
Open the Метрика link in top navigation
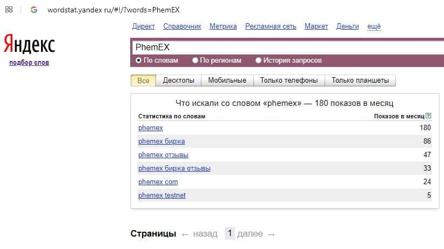(x=223, y=26)
